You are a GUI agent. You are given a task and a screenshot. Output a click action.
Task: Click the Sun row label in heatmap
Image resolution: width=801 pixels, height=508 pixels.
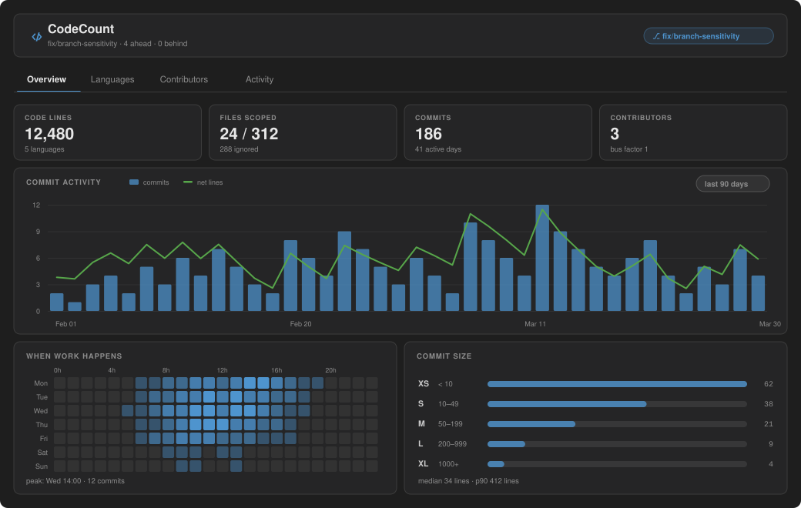[x=42, y=466]
